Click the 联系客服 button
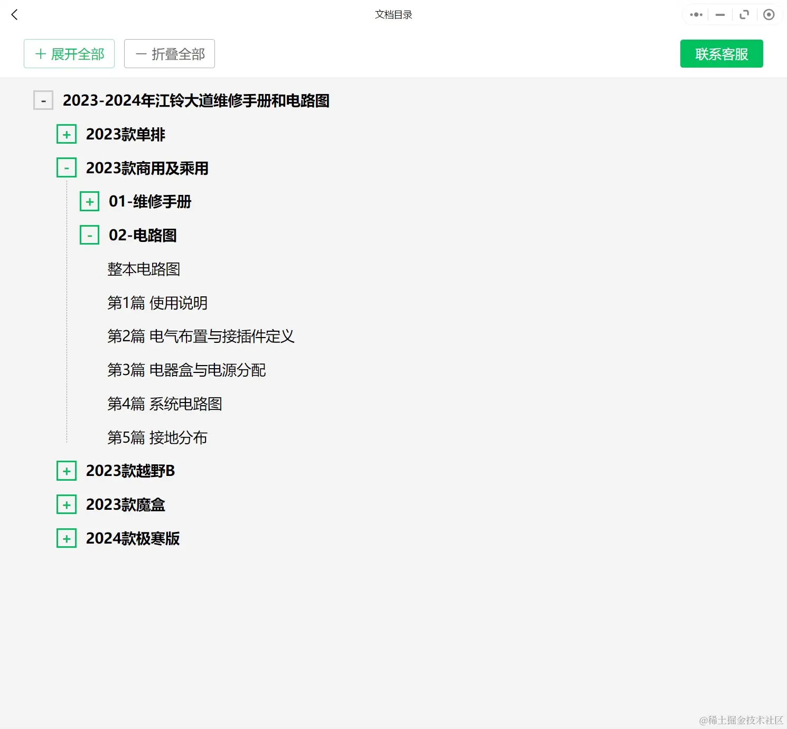Viewport: 787px width, 729px height. pyautogui.click(x=721, y=53)
